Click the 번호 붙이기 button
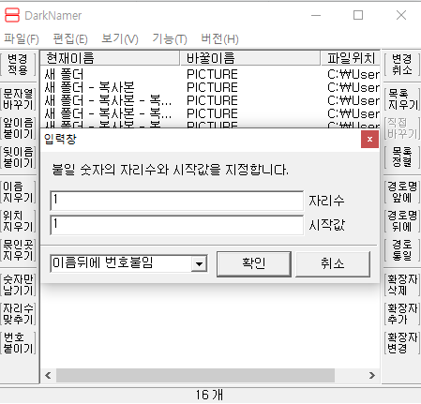Screen dimensions: 421x404 click(18, 343)
